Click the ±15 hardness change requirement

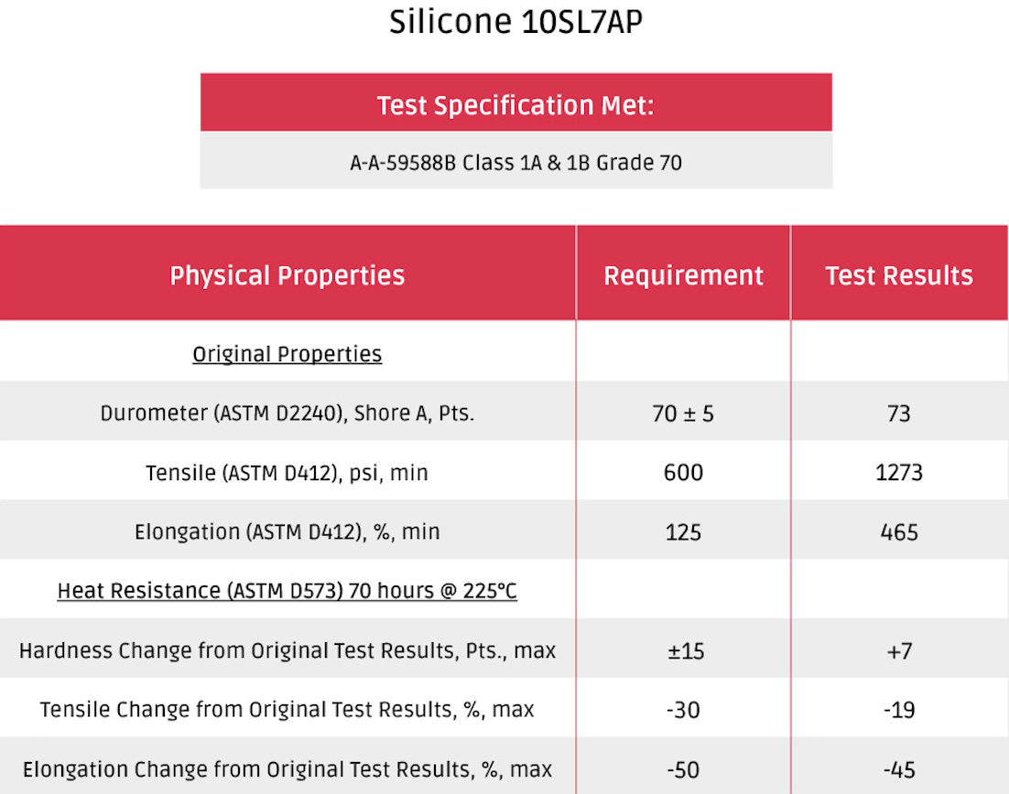click(x=683, y=650)
